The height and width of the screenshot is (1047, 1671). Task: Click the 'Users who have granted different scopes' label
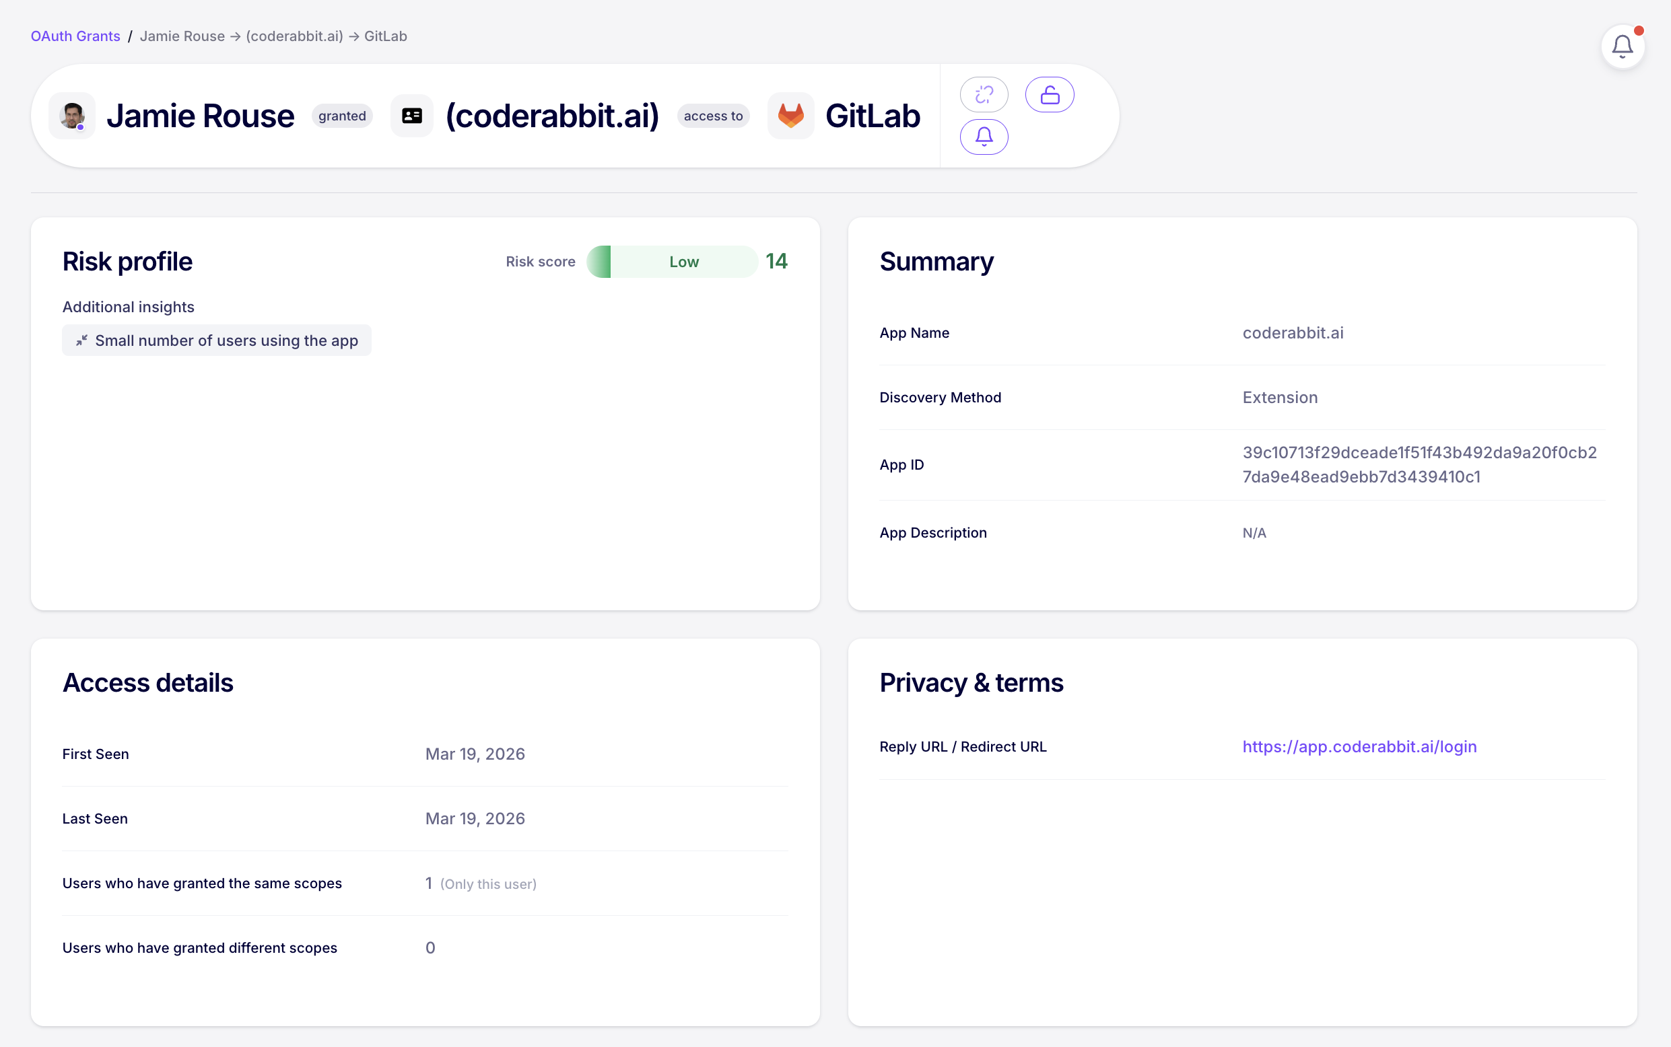(199, 948)
